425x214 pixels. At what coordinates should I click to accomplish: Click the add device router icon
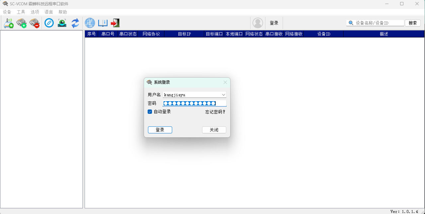click(x=9, y=23)
